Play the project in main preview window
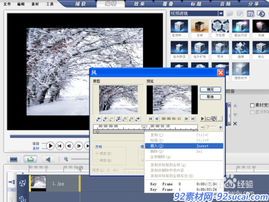The image size is (269, 202). coord(51,146)
